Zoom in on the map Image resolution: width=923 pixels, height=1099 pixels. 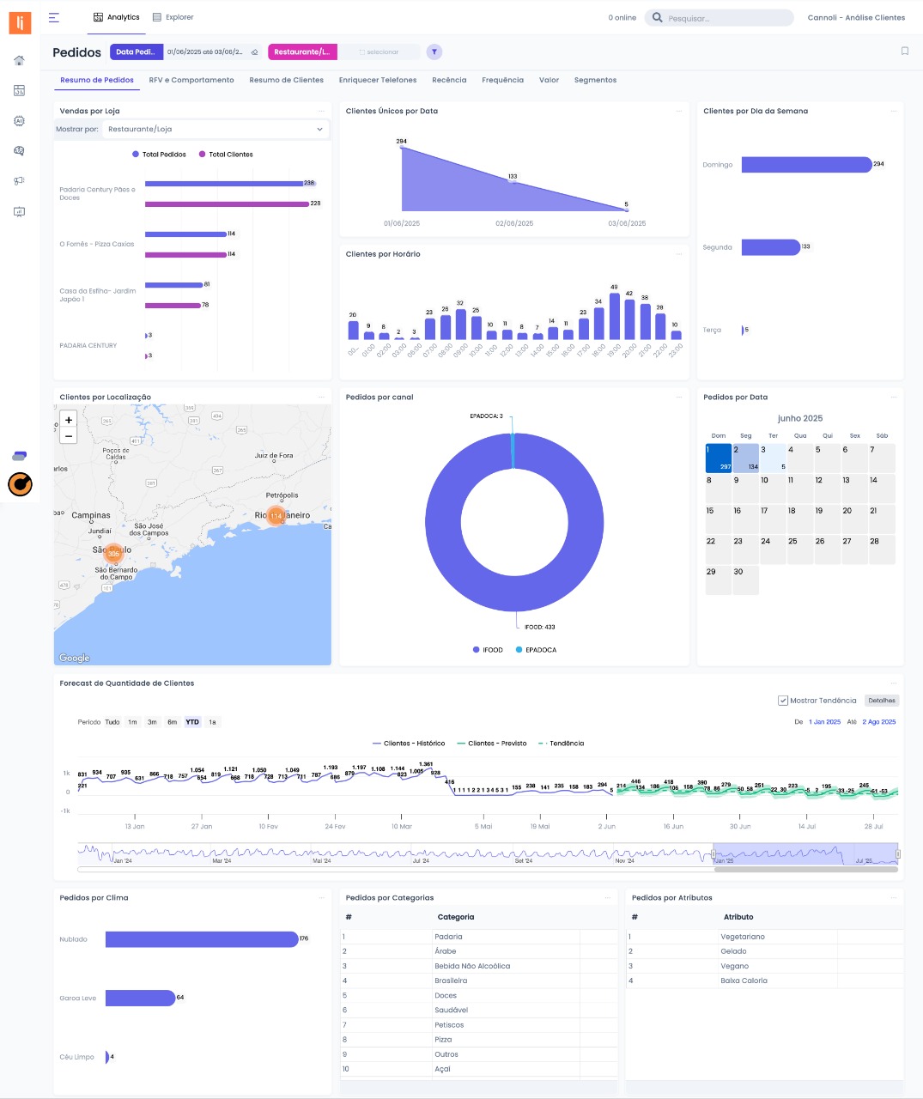click(x=69, y=419)
